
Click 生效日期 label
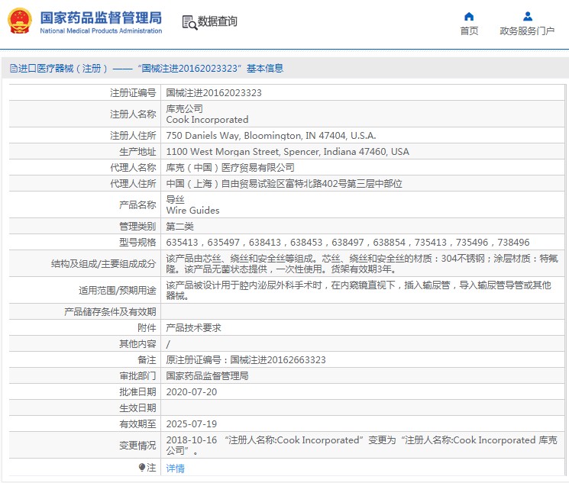(137, 407)
